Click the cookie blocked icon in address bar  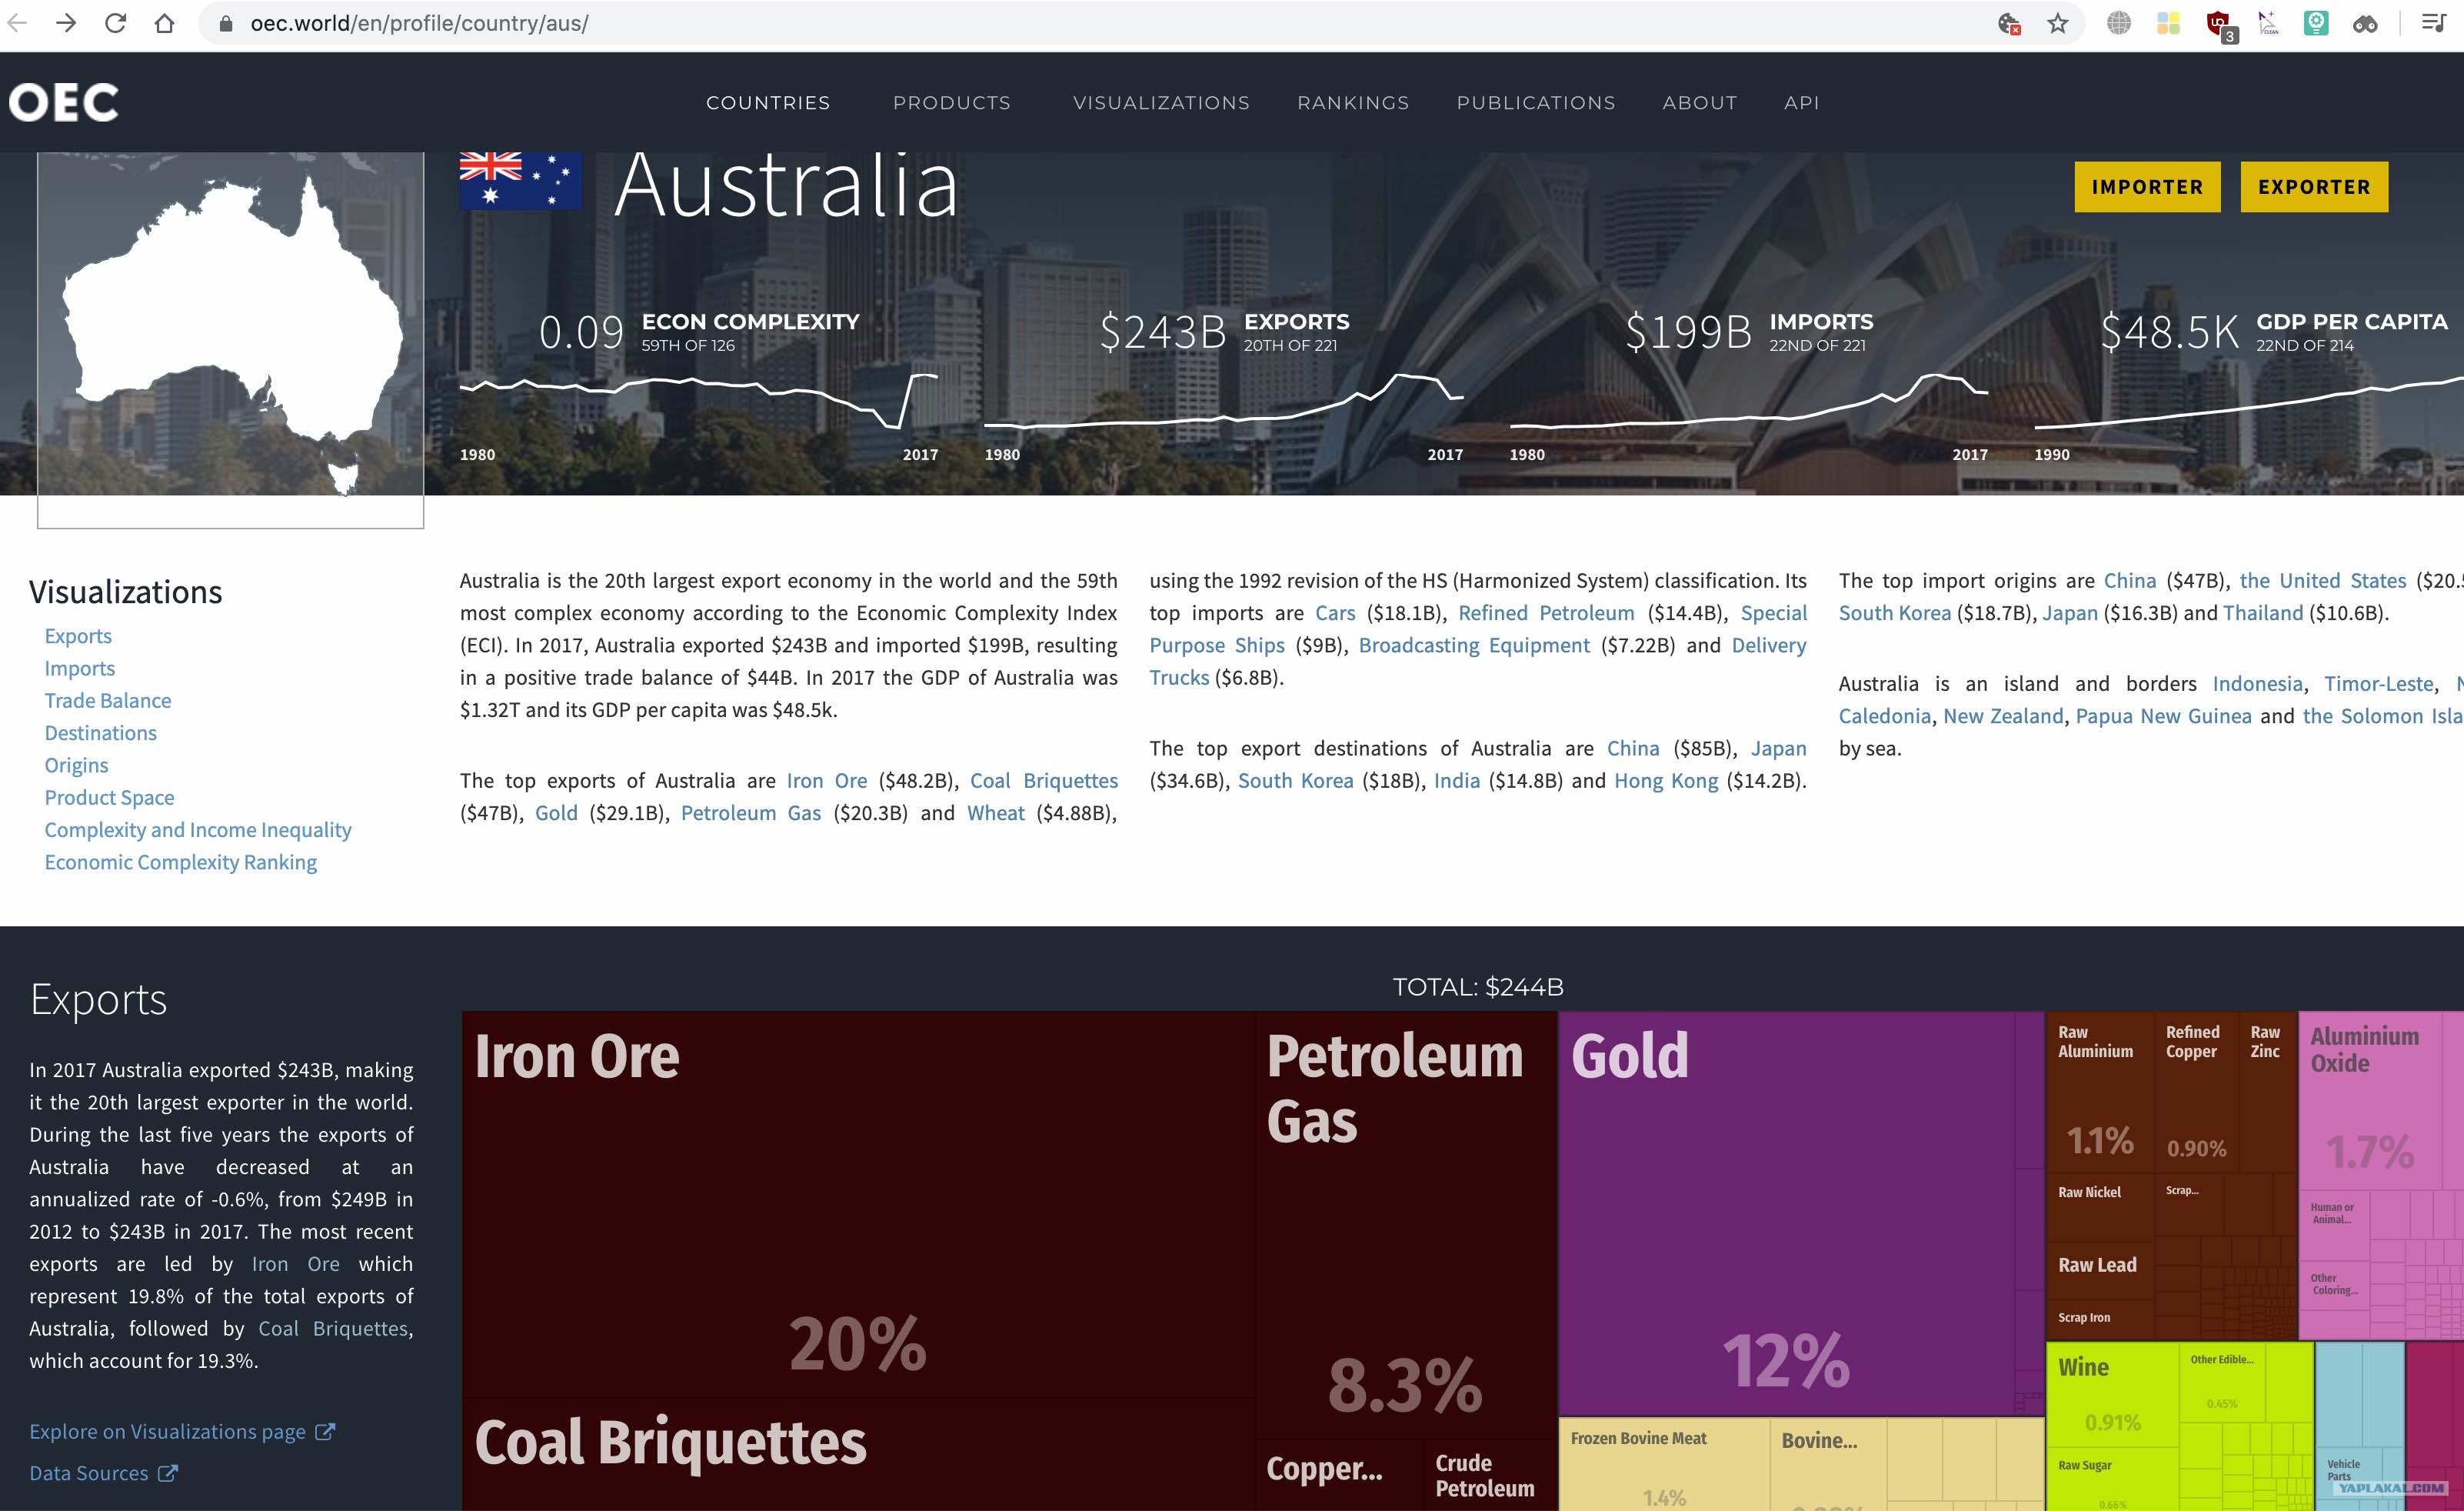click(x=2009, y=23)
